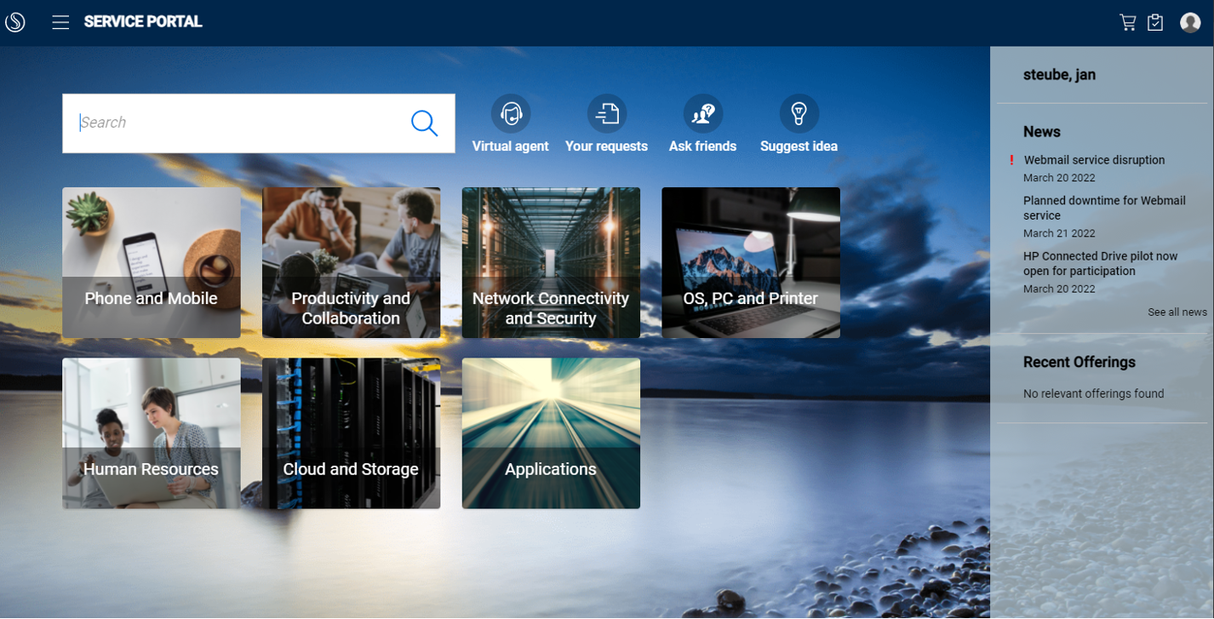Open Planned downtime for Webmail service news
Viewport: 1214px width, 619px height.
tap(1104, 208)
